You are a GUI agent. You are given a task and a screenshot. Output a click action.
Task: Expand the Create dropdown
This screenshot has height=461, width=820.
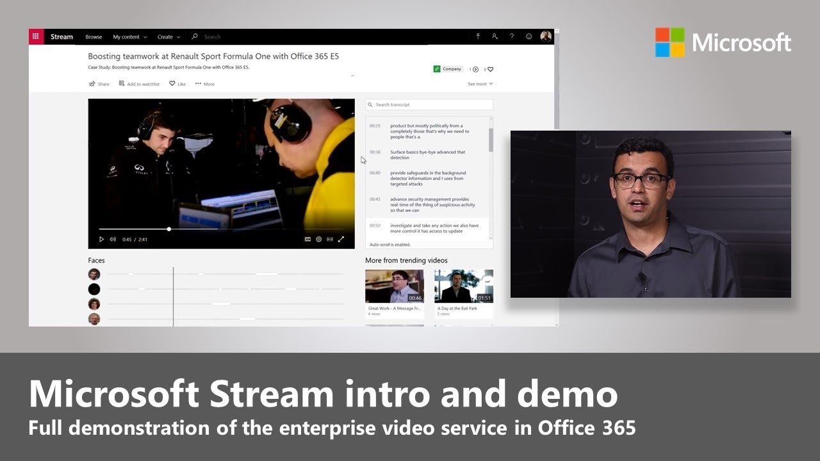(169, 37)
